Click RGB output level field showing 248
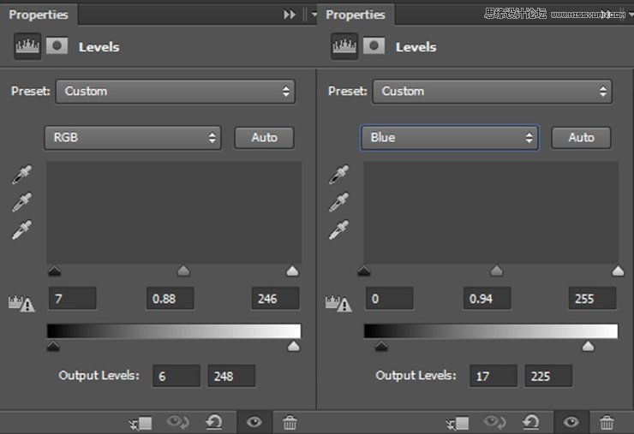634x434 pixels. 231,376
